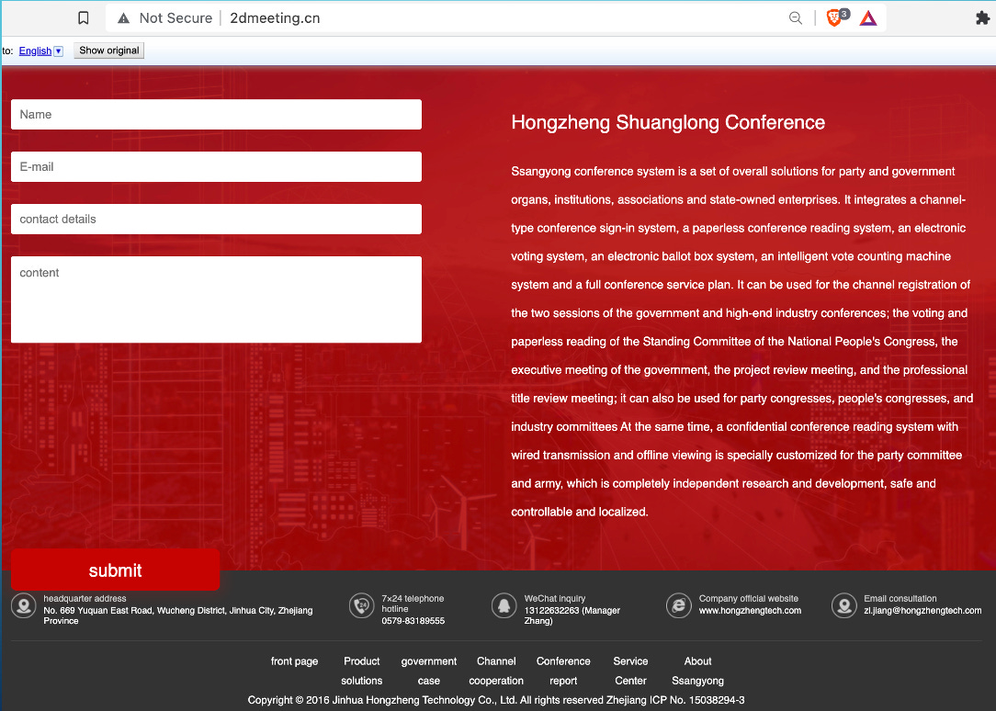996x711 pixels.
Task: Click the No. 669 Yuquan East Road address text
Action: (178, 615)
